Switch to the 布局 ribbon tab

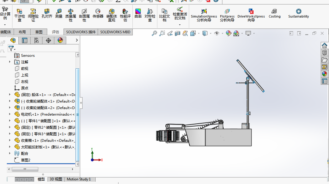click(x=22, y=32)
